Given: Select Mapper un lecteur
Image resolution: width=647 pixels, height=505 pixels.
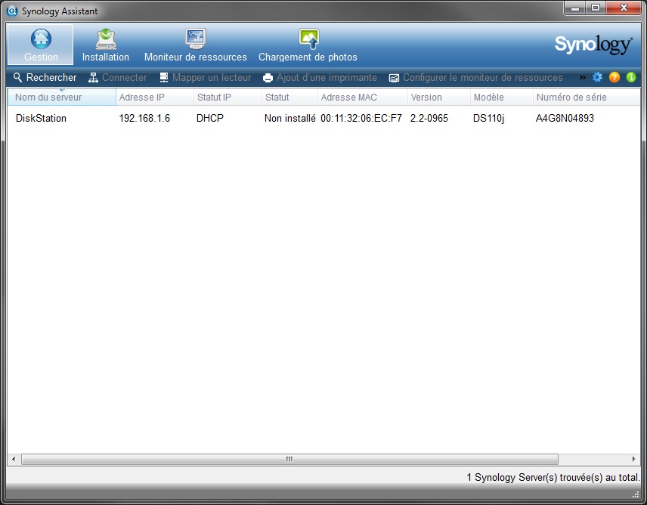Looking at the screenshot, I should pos(205,78).
